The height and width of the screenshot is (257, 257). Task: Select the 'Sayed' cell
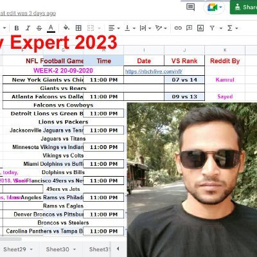pos(225,96)
